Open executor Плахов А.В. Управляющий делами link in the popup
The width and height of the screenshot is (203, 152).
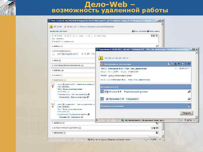[128, 92]
